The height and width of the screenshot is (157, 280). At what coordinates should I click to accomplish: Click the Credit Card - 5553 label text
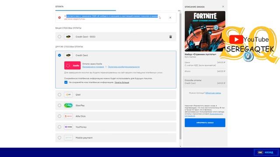85,37
